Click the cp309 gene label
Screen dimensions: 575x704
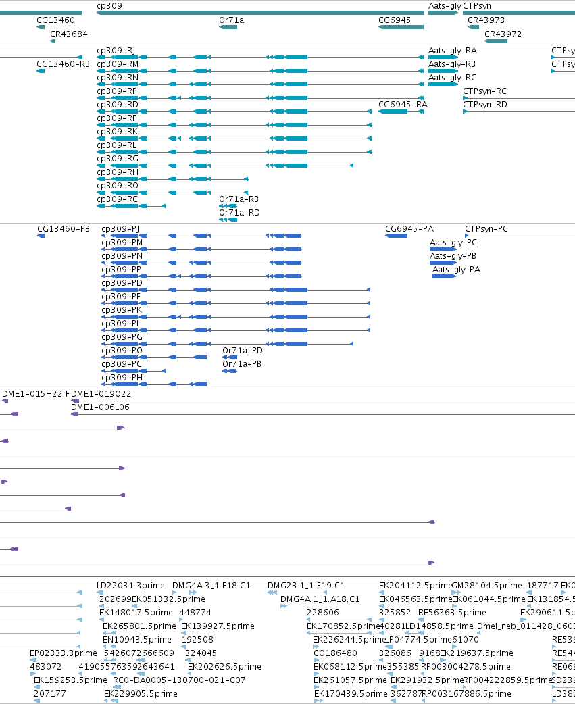coord(109,6)
